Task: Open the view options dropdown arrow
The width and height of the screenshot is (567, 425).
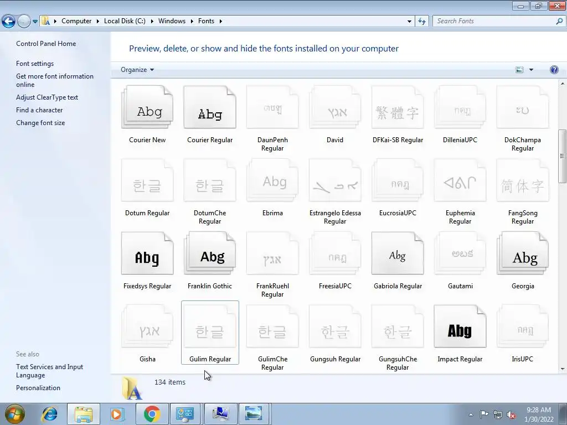Action: point(531,70)
